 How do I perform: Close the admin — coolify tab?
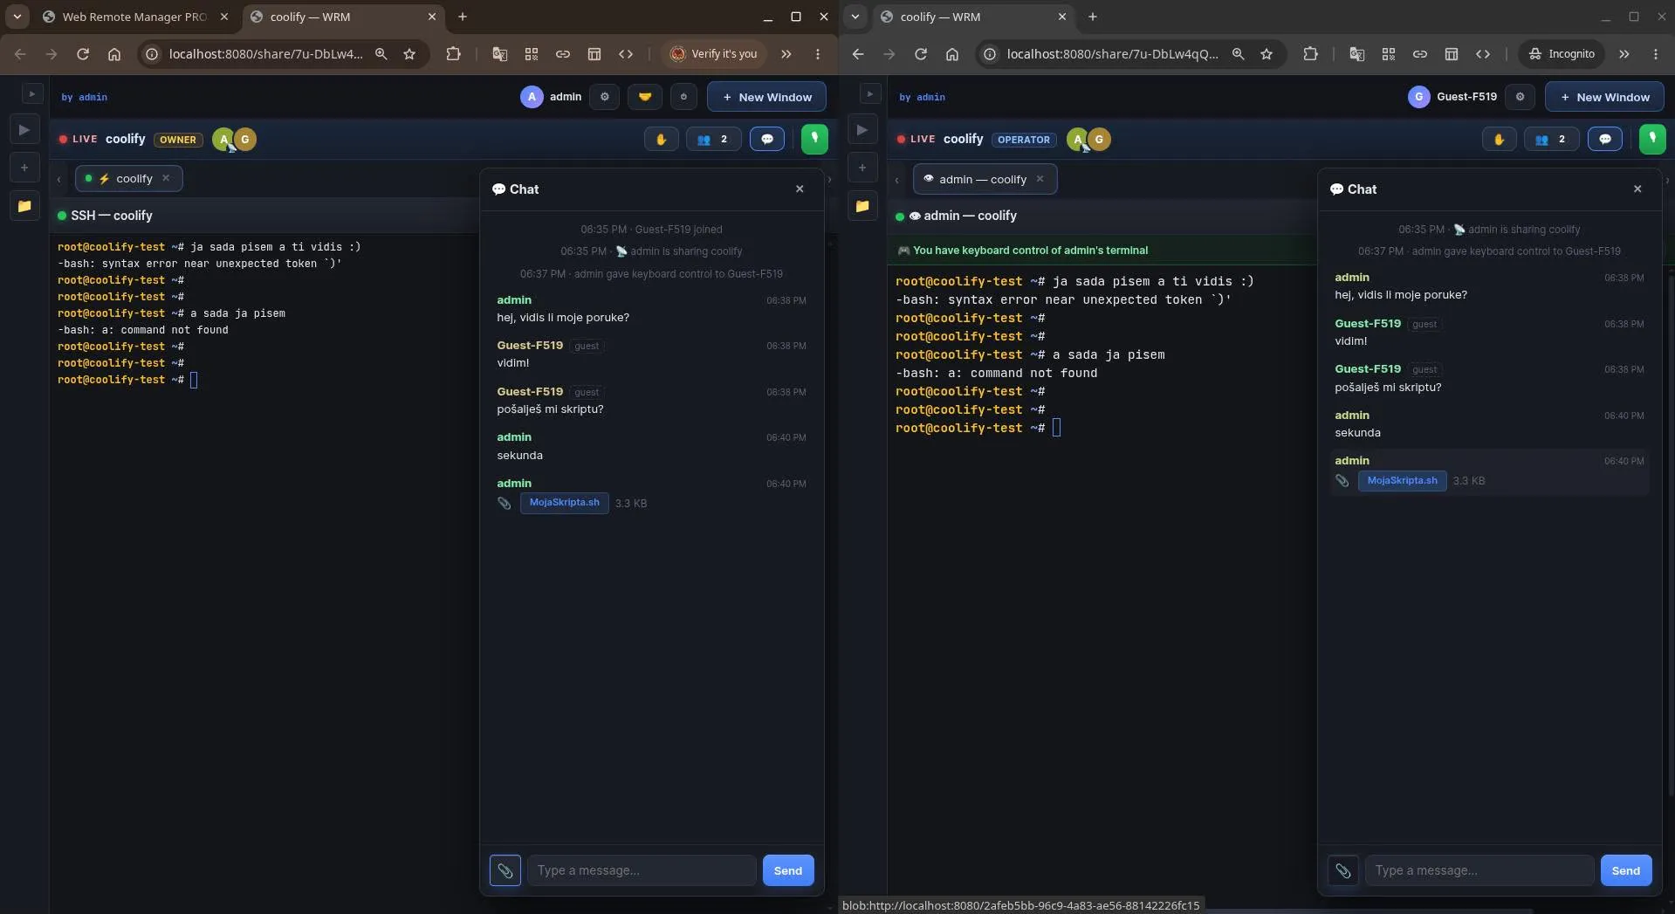[x=1040, y=179]
